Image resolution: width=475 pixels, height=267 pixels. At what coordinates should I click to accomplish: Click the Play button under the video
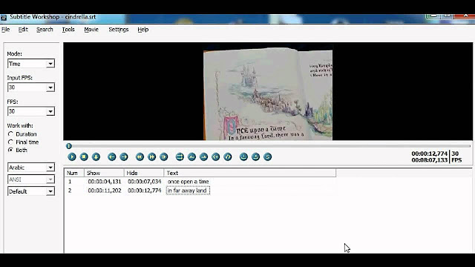click(72, 156)
